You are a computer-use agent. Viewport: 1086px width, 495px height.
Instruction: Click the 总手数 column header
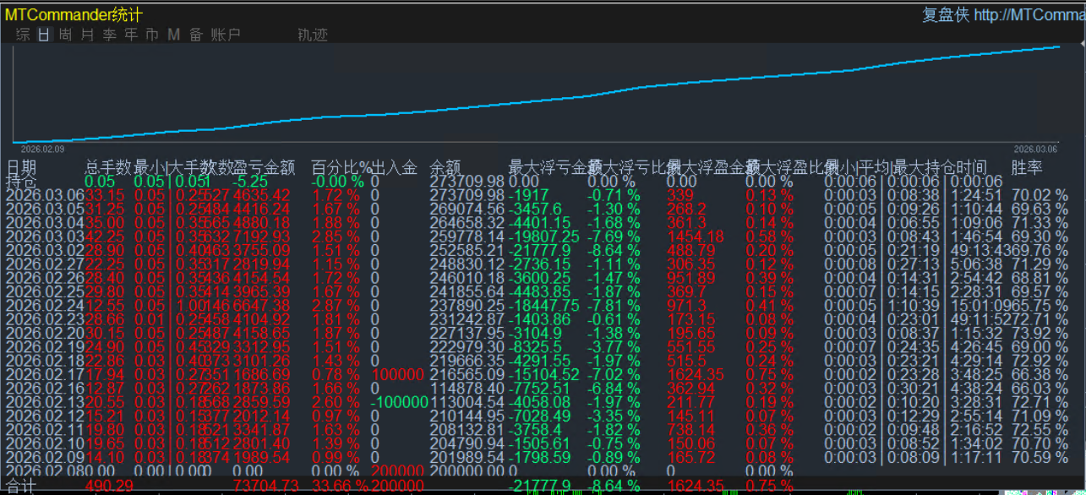(x=108, y=167)
